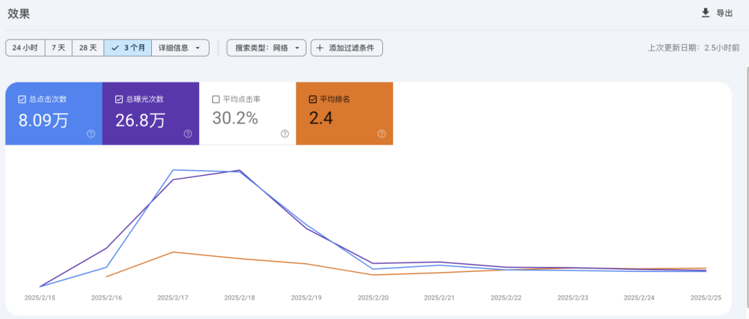
Task: Click help icon on 总曝光次数 card
Action: coord(188,134)
